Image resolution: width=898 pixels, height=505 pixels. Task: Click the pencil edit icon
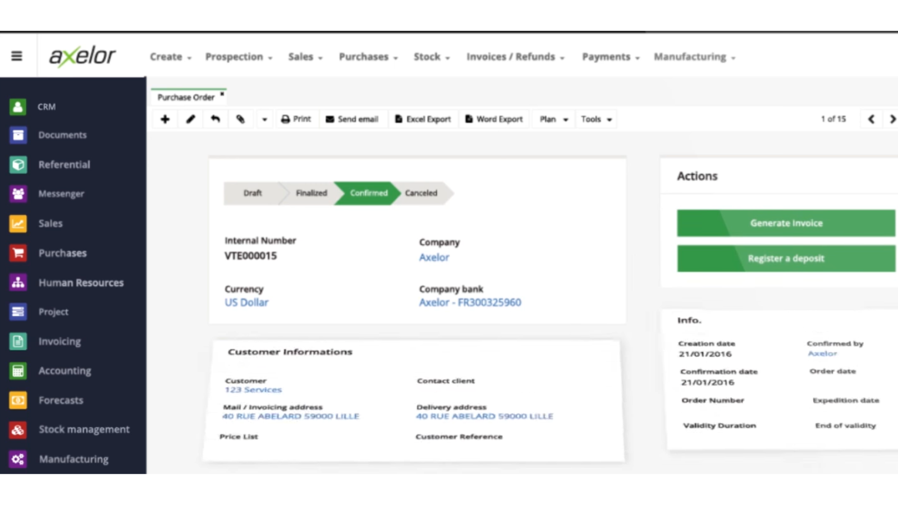click(191, 119)
